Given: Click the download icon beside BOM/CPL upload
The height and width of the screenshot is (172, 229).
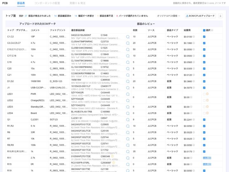Looking at the screenshot, I should pos(221,16).
